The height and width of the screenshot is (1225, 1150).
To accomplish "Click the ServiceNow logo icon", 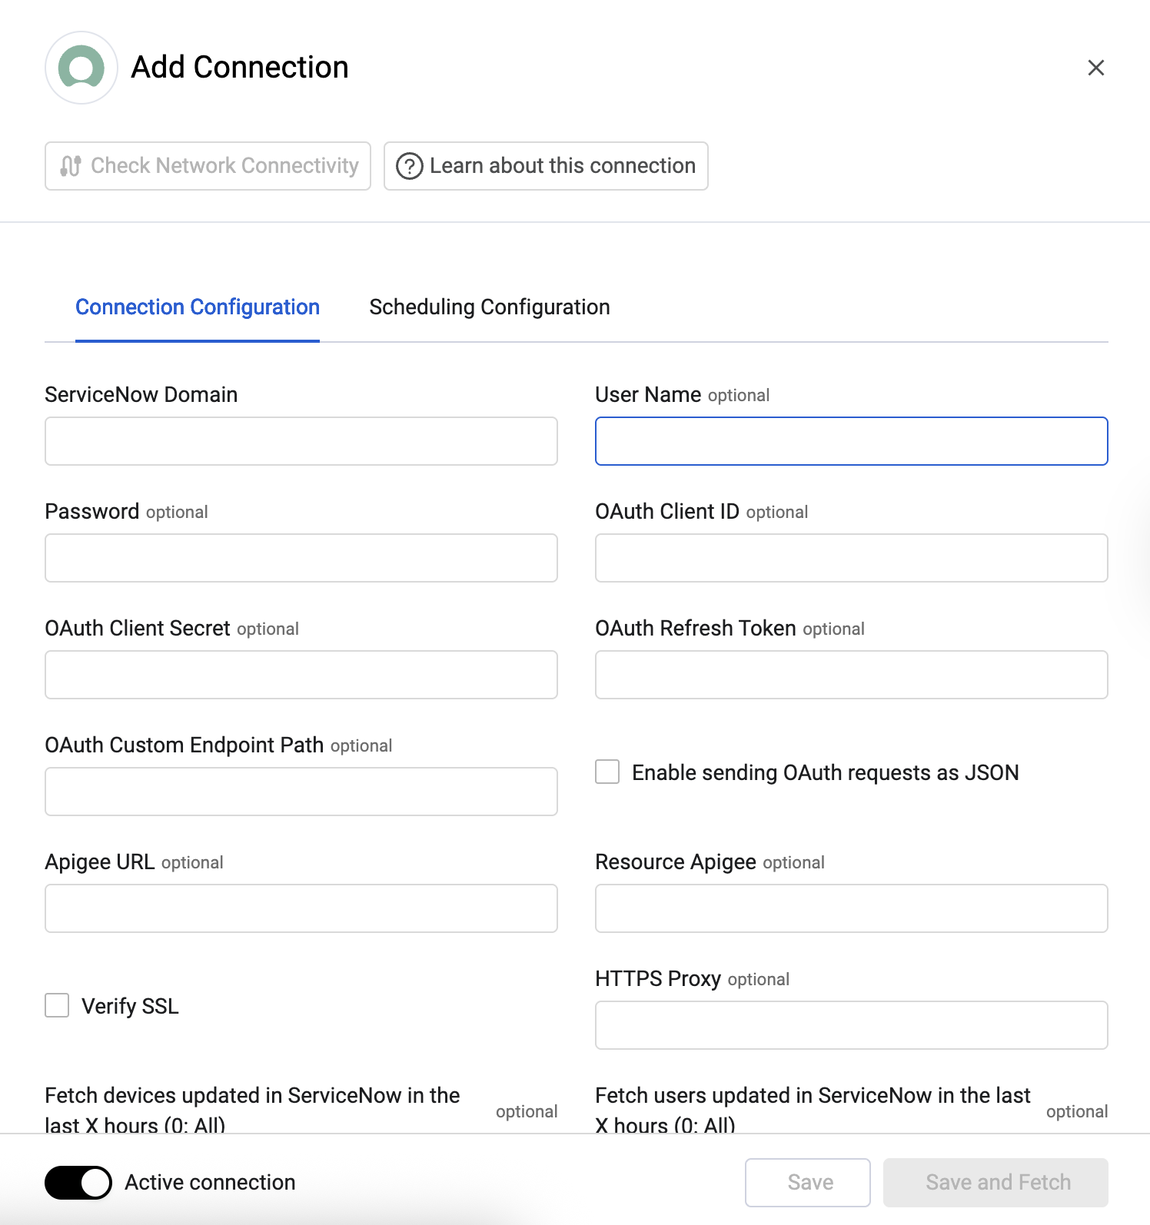I will pyautogui.click(x=81, y=68).
